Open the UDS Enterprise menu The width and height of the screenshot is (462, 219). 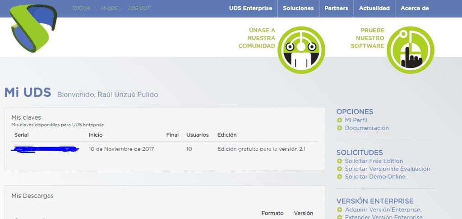(x=250, y=8)
